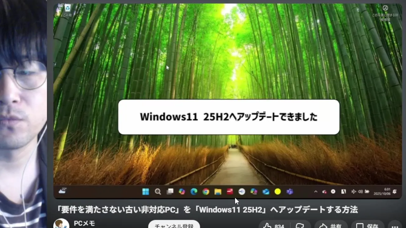The height and width of the screenshot is (228, 406).
Task: Open the PCメモ channel name link
Action: 84,224
